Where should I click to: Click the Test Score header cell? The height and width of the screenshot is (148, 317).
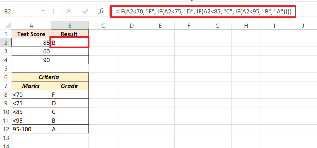click(31, 34)
